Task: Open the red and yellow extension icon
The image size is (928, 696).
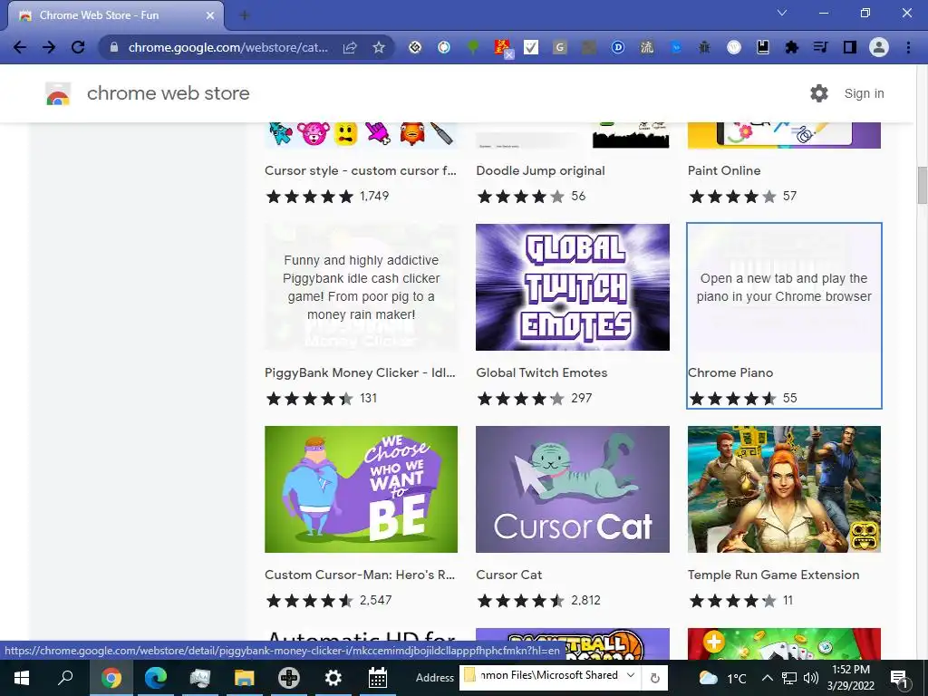Action: [x=502, y=47]
